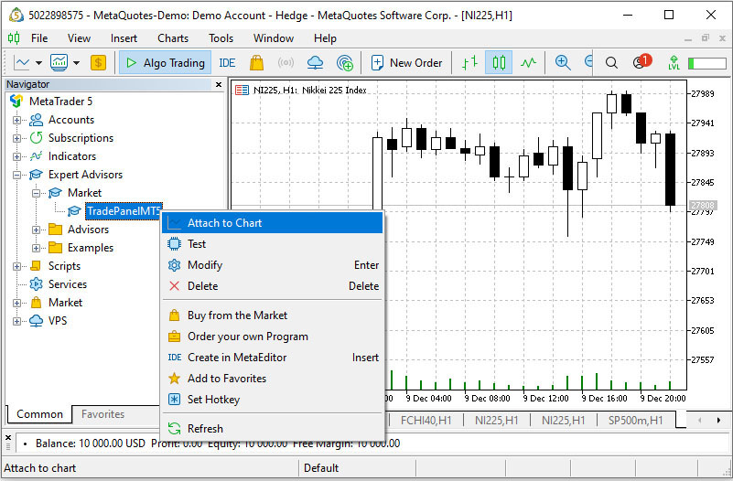The width and height of the screenshot is (733, 481).
Task: Open the search magnifier icon
Action: click(611, 62)
